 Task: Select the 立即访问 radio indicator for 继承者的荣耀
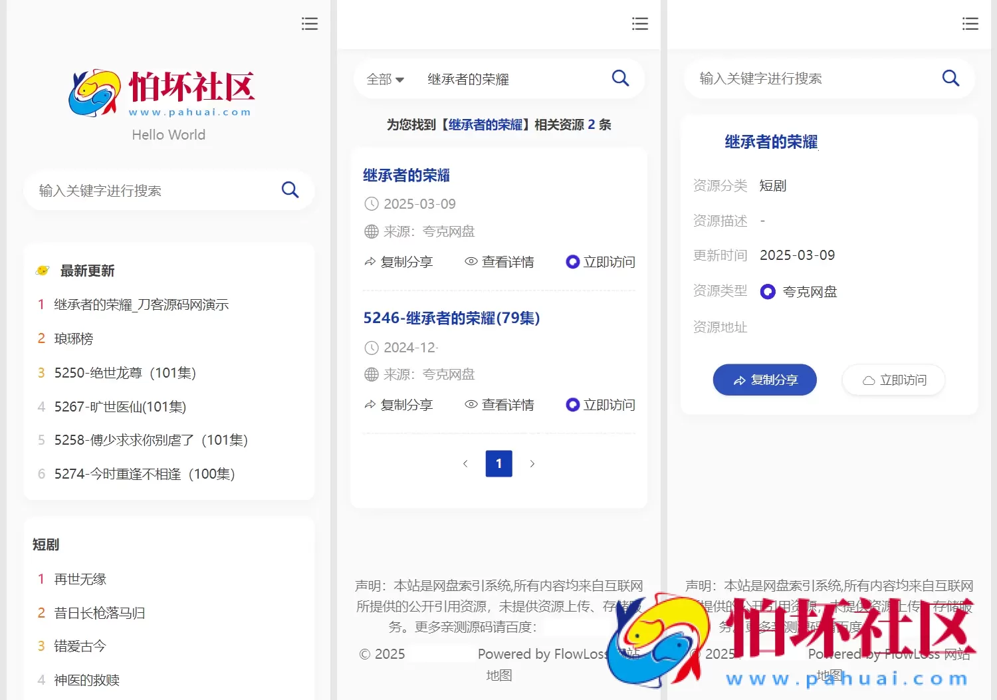[x=572, y=261]
